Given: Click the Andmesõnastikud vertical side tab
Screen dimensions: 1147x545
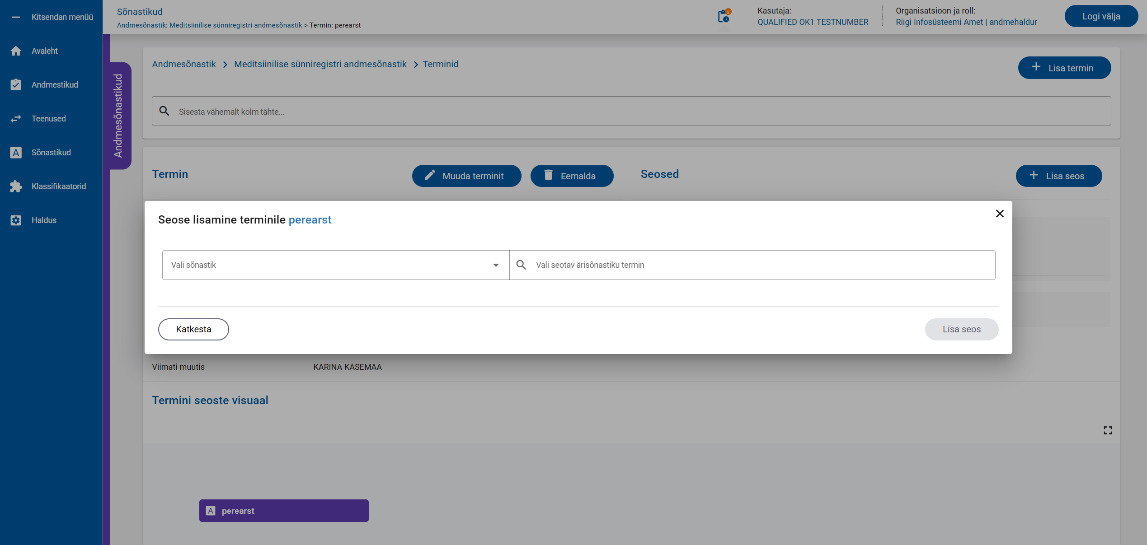Looking at the screenshot, I should point(119,116).
